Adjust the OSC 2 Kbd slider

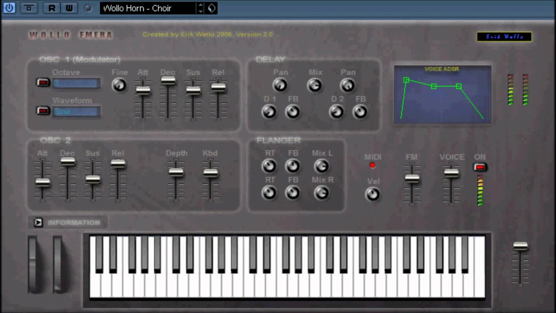click(x=211, y=173)
